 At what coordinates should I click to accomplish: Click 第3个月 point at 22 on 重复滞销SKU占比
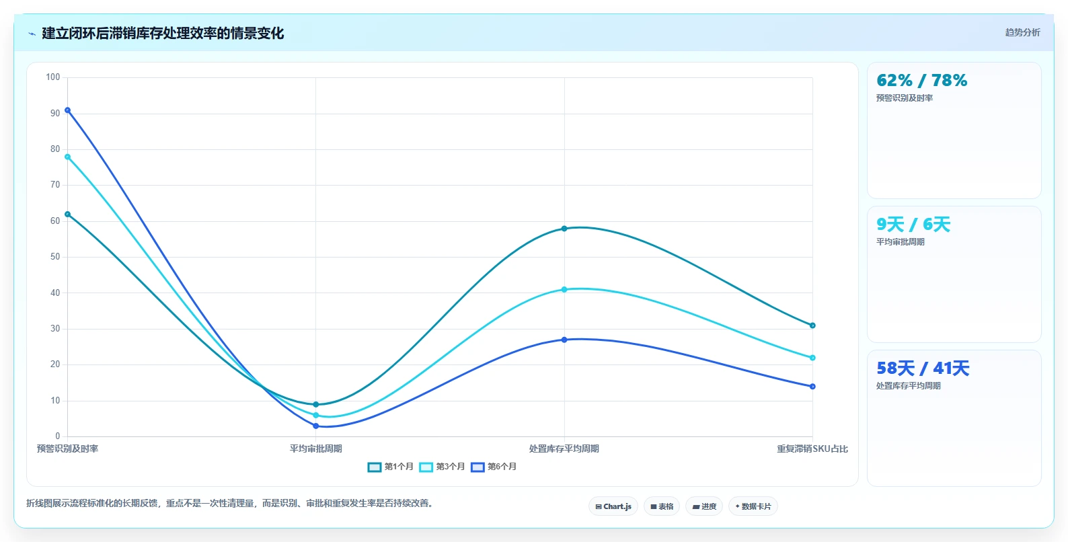tap(812, 358)
